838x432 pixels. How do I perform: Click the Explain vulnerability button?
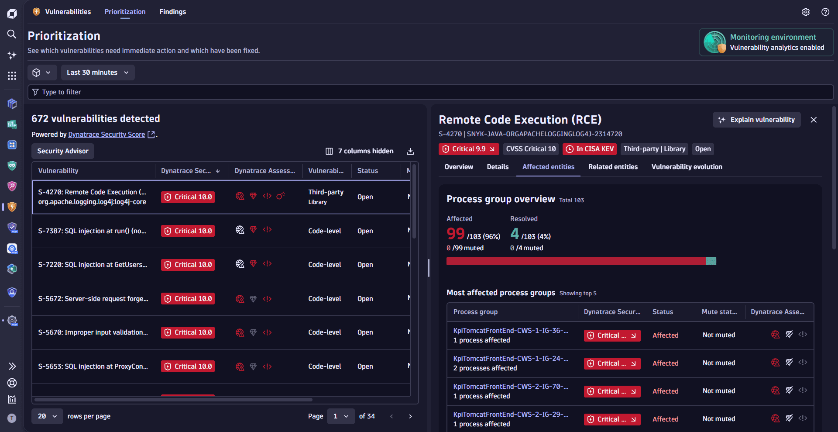click(x=756, y=119)
